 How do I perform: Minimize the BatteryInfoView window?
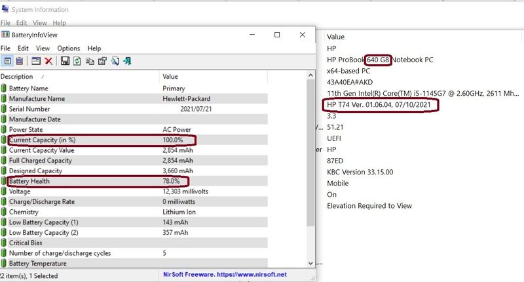pyautogui.click(x=252, y=35)
